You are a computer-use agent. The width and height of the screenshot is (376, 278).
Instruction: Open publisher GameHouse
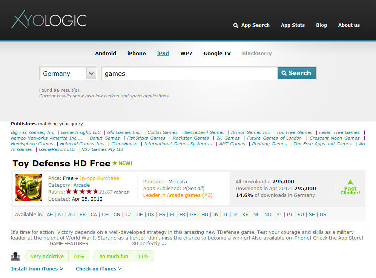pos(124,144)
